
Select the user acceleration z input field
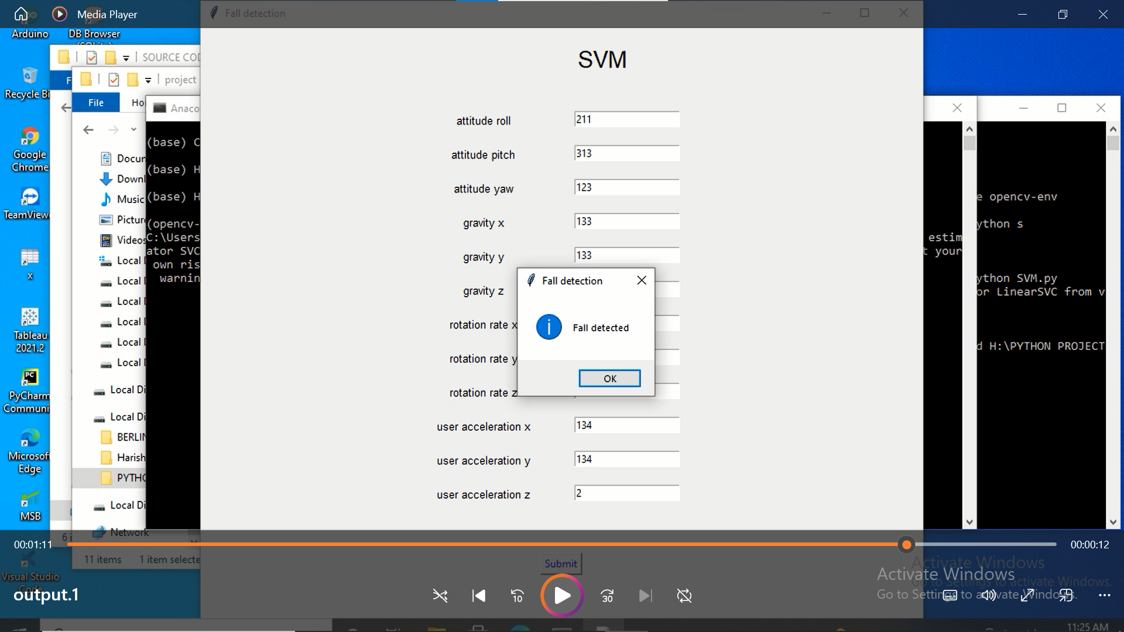point(628,493)
